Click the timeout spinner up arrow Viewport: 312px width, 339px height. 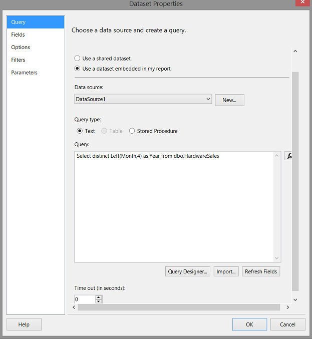[98, 297]
